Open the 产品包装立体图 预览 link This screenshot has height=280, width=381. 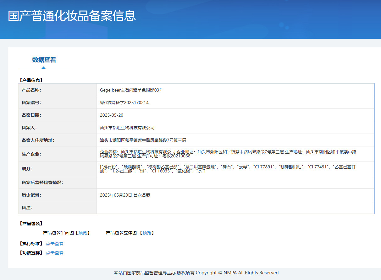point(147,233)
